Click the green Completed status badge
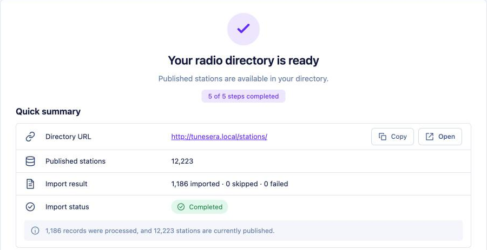487x250 pixels. (x=199, y=207)
